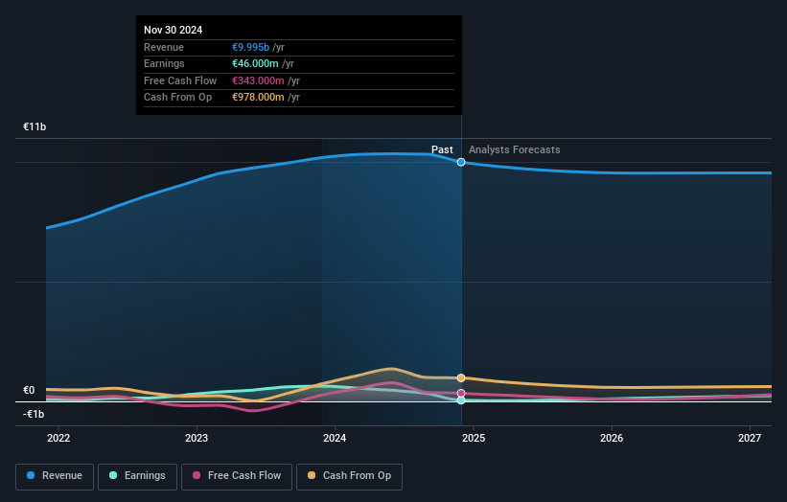Toggle the Earnings legend series
Screen dimensions: 787x502
137,476
